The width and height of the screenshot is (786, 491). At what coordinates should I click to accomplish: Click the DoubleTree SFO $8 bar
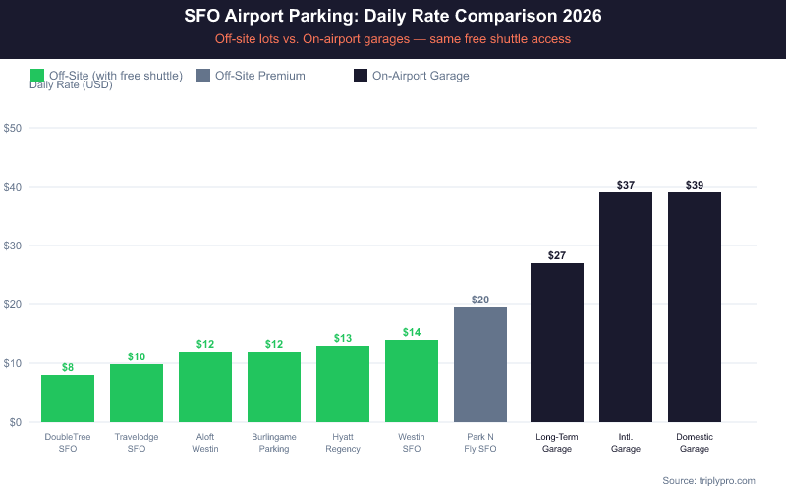[x=68, y=399]
